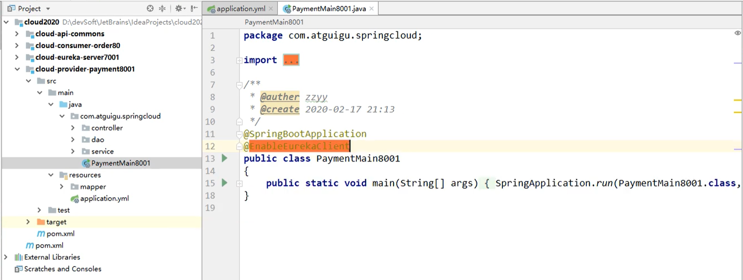Click the Spring icon beside application.yml tree entry

click(74, 199)
